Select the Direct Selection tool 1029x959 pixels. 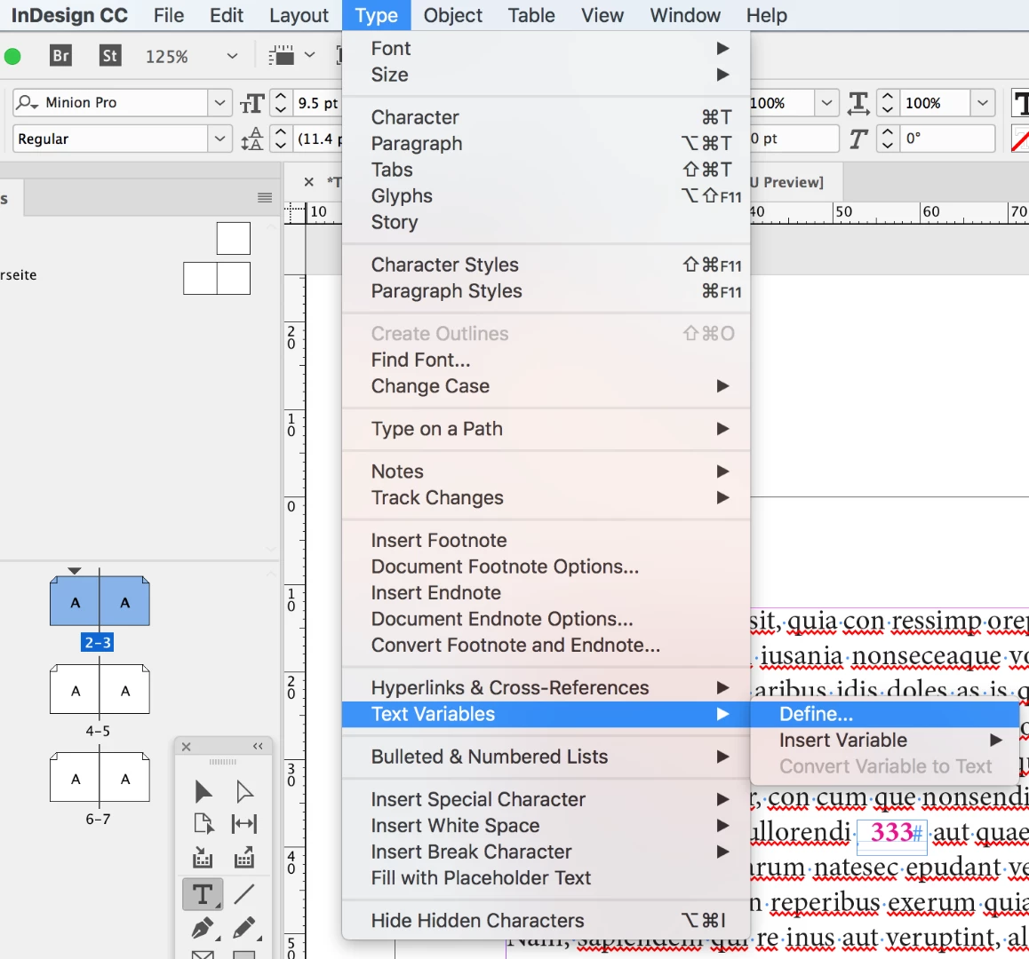click(x=244, y=792)
